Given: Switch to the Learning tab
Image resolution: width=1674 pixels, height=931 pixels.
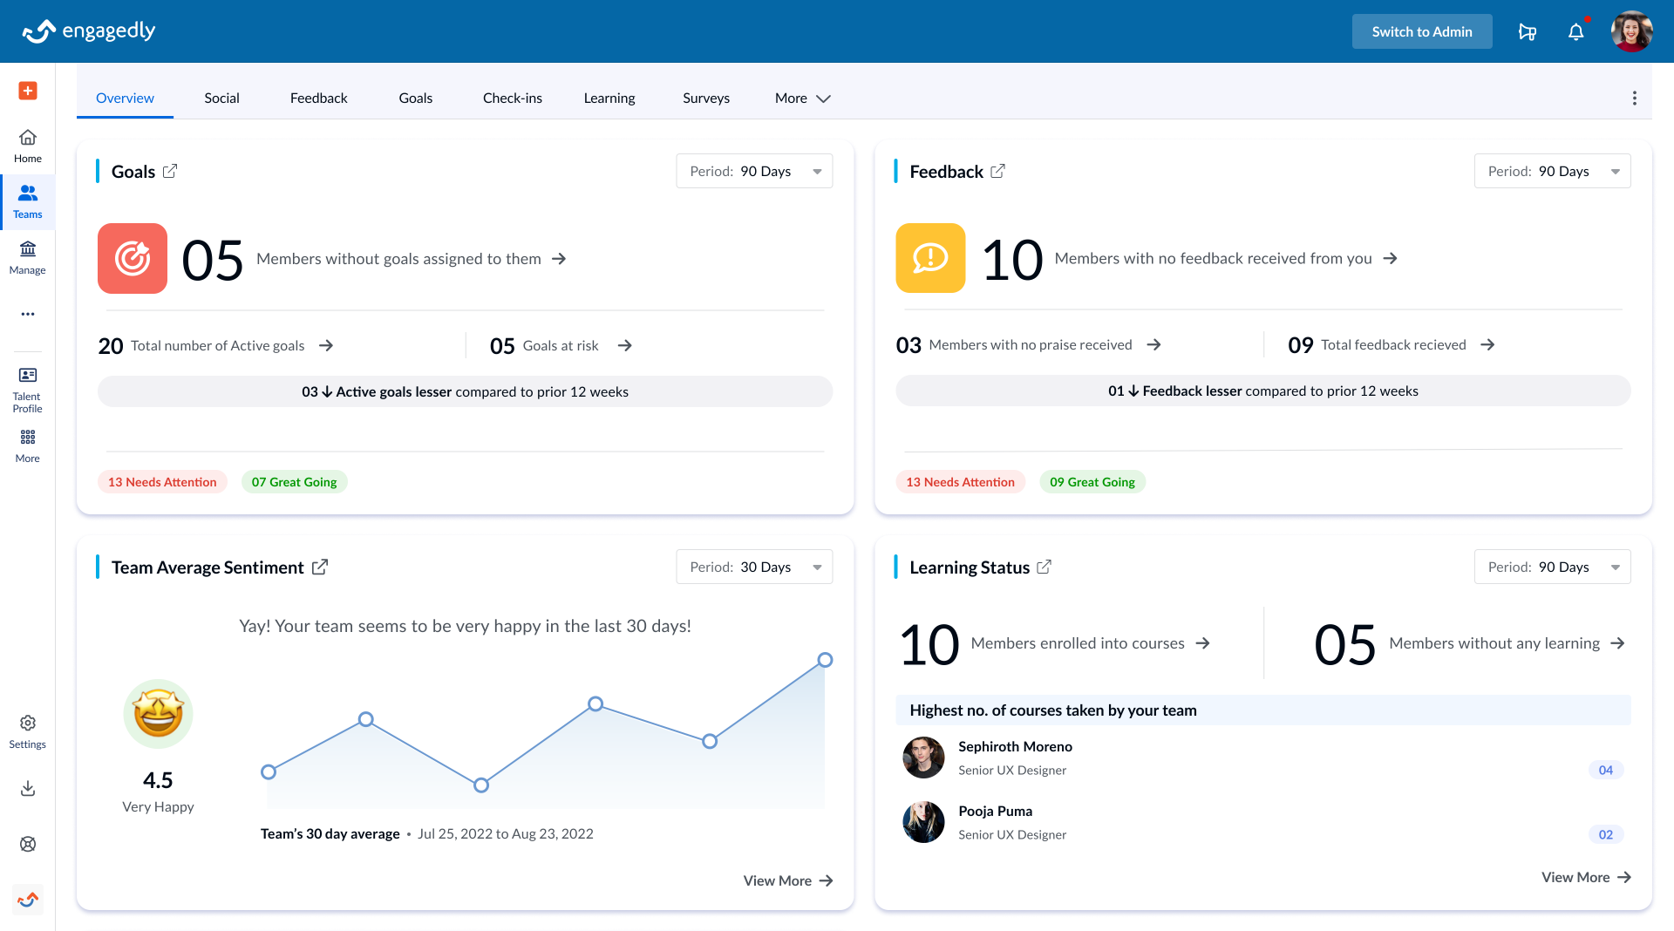Looking at the screenshot, I should pyautogui.click(x=609, y=99).
